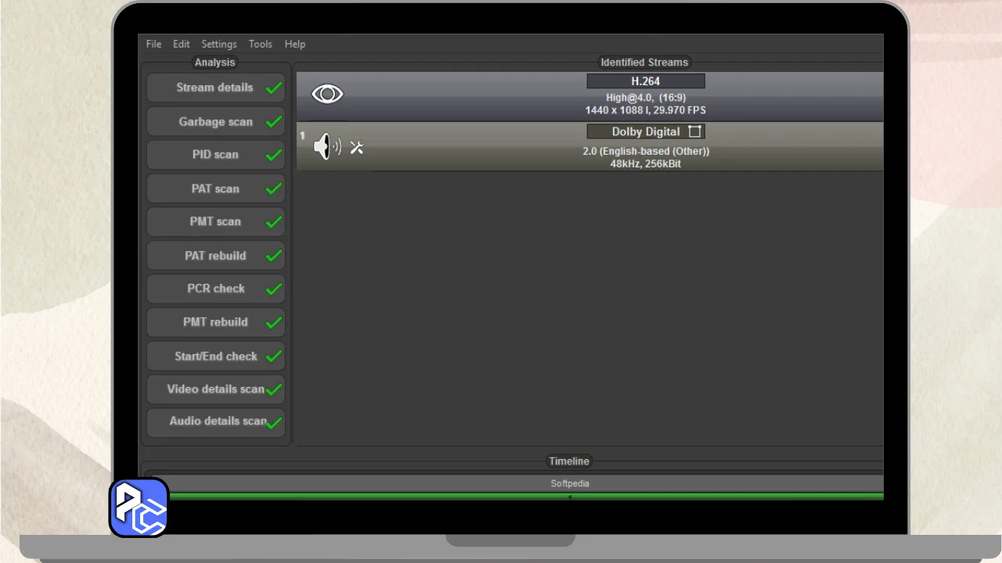
Task: Click the timeline position marker
Action: (x=569, y=497)
